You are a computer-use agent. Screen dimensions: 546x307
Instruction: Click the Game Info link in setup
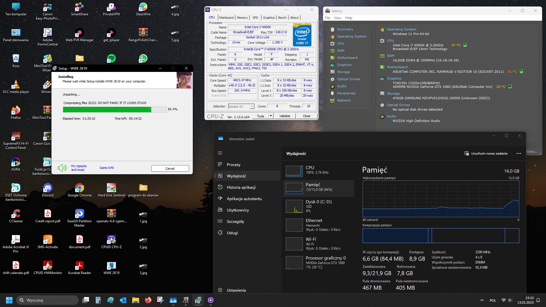pos(107,168)
